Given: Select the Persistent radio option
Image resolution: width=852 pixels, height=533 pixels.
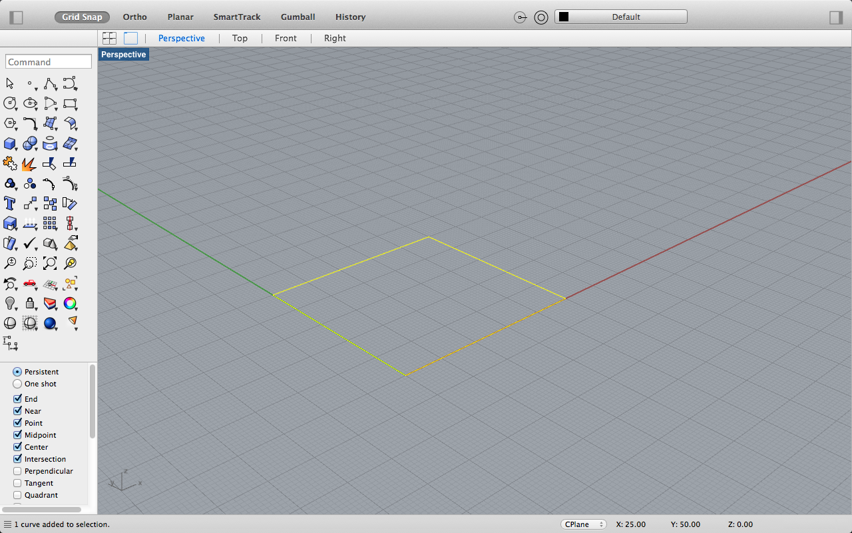Looking at the screenshot, I should point(17,372).
